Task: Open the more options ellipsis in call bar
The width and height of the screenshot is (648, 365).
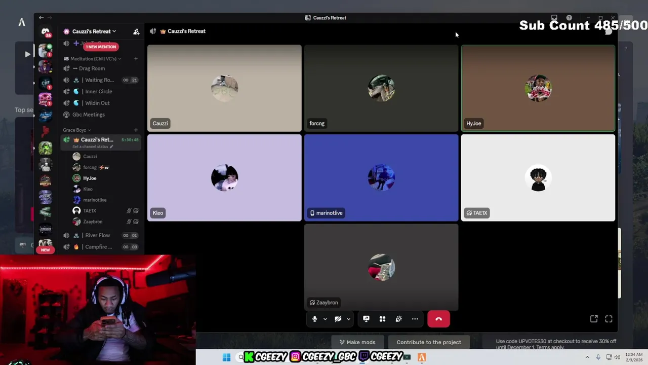Action: click(x=415, y=319)
